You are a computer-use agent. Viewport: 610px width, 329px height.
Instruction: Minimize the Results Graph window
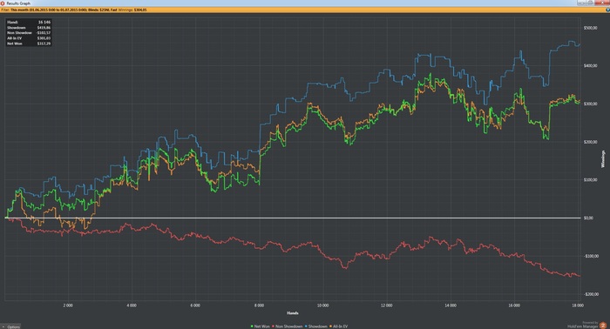pyautogui.click(x=581, y=3)
